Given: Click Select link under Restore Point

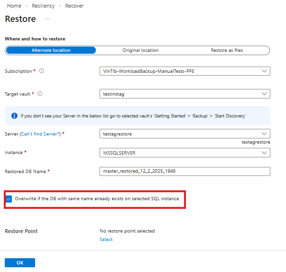Looking at the screenshot, I should pos(106,240).
